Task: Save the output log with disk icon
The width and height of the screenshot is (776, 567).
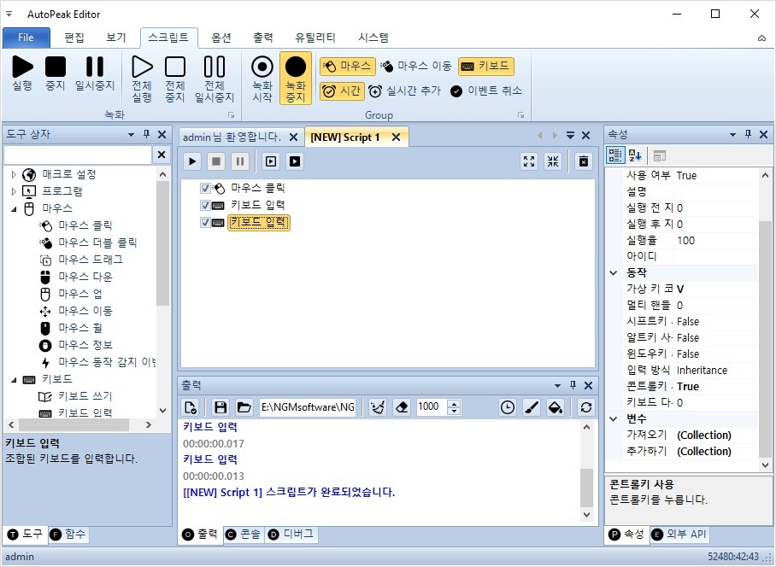Action: pyautogui.click(x=220, y=407)
